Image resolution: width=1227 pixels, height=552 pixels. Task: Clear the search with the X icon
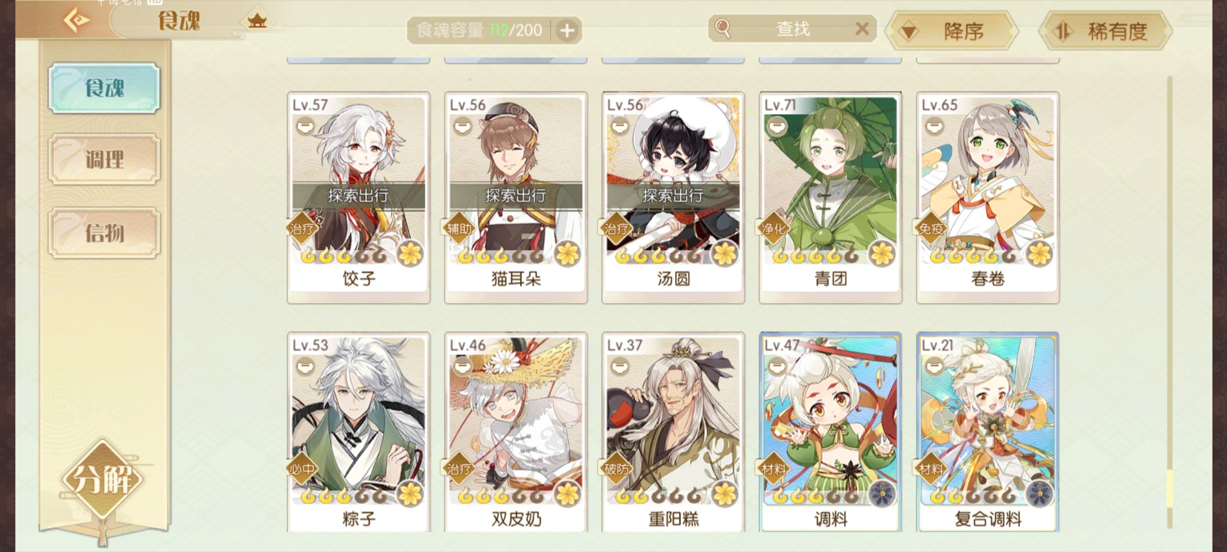[x=862, y=29]
